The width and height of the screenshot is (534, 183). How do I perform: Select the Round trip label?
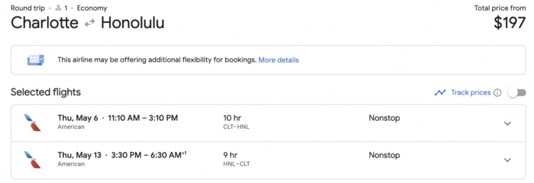pos(28,8)
